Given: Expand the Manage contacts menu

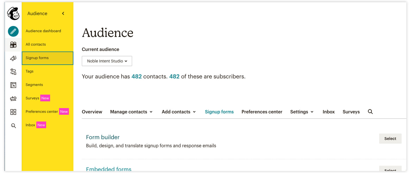Looking at the screenshot, I should 131,112.
